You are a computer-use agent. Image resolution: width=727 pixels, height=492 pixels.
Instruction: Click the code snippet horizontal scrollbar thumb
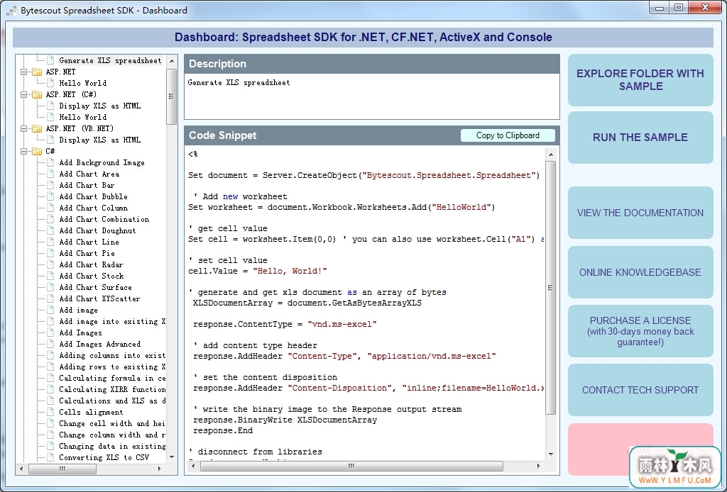[x=351, y=466]
